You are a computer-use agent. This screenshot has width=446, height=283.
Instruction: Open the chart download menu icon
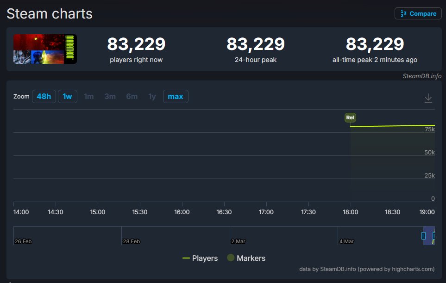pos(428,98)
